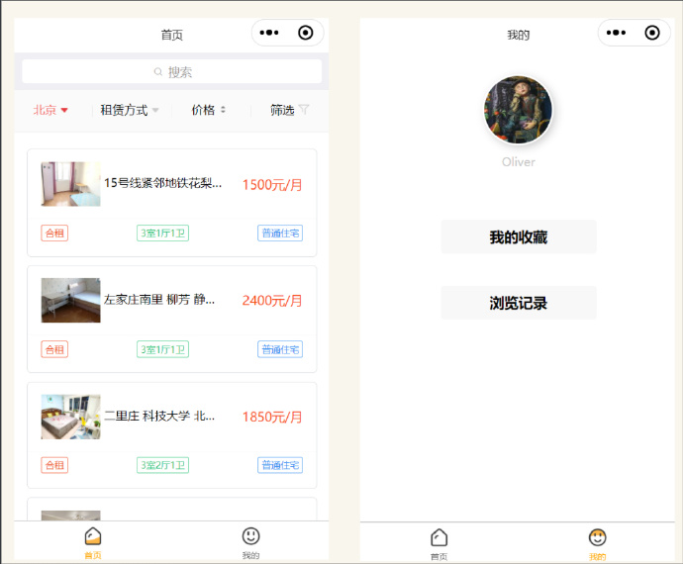Image resolution: width=683 pixels, height=564 pixels.
Task: Click 合租 tag on the 1500元 listing
Action: [x=54, y=233]
